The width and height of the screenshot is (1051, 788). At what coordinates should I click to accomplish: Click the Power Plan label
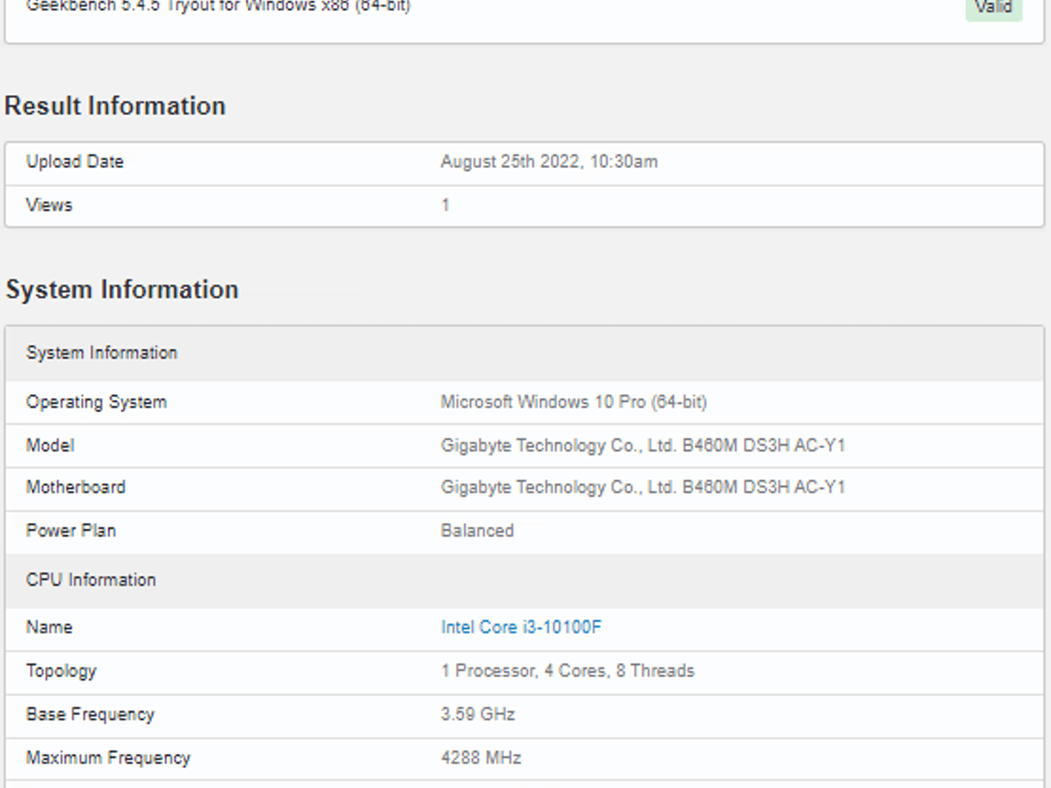(x=71, y=530)
